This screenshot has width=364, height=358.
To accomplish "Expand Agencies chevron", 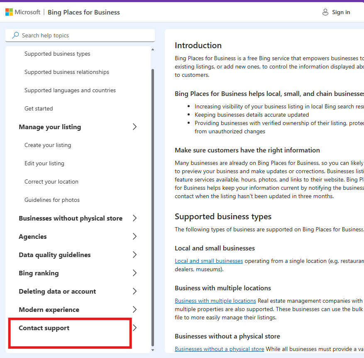I will pyautogui.click(x=134, y=236).
